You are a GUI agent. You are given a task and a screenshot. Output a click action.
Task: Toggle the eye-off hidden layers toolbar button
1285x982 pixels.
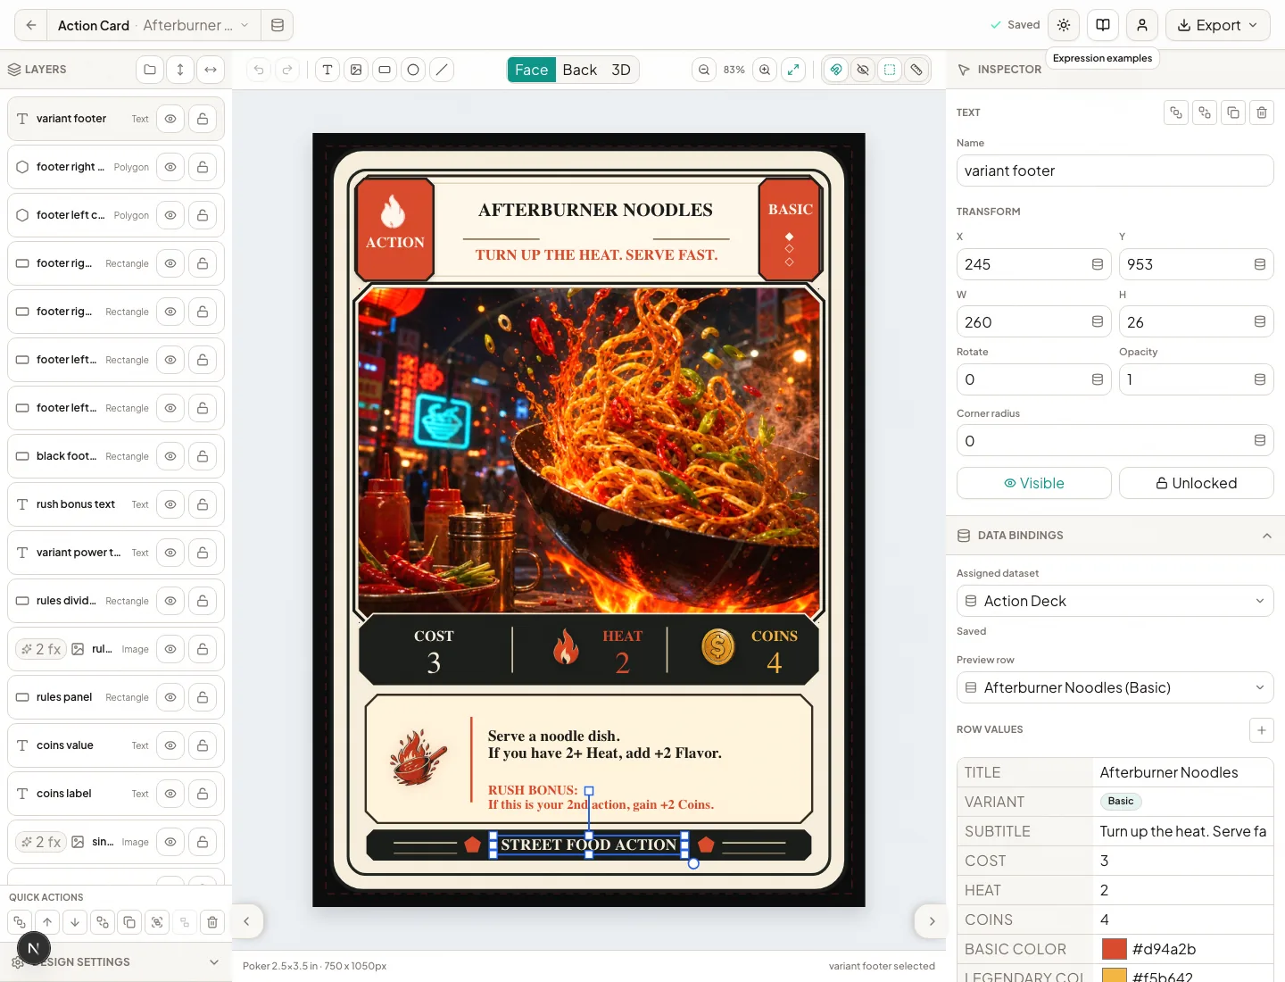tap(863, 70)
